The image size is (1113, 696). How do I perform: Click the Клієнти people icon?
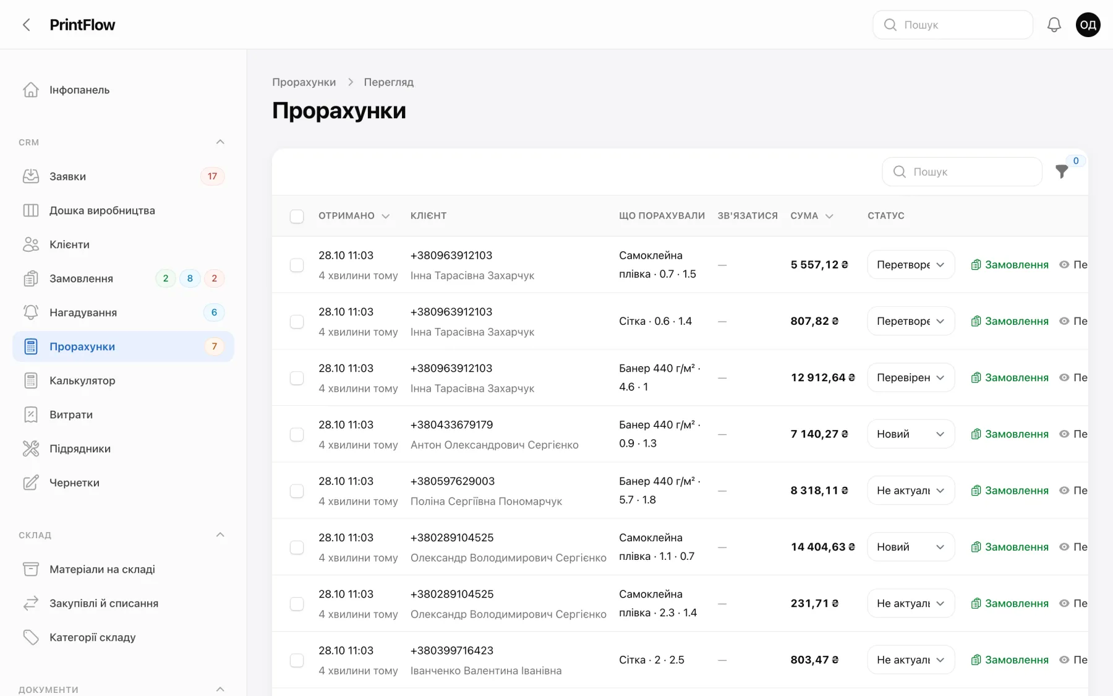point(31,244)
